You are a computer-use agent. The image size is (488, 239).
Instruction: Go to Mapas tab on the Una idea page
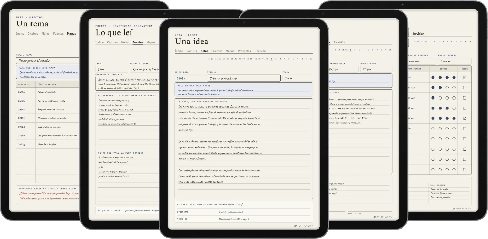coord(230,51)
